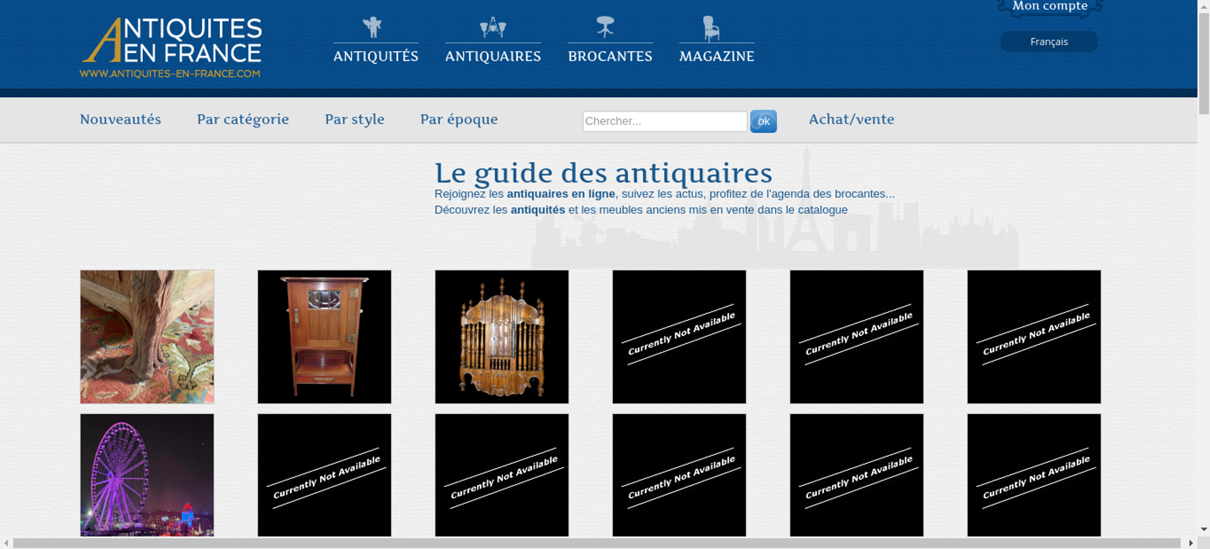Focus the Chercher search field
Image resolution: width=1210 pixels, height=549 pixels.
tap(664, 121)
